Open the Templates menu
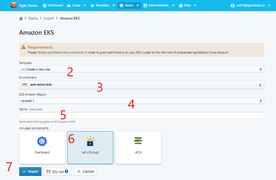Screen dimensions: 276x180 pos(103,6)
